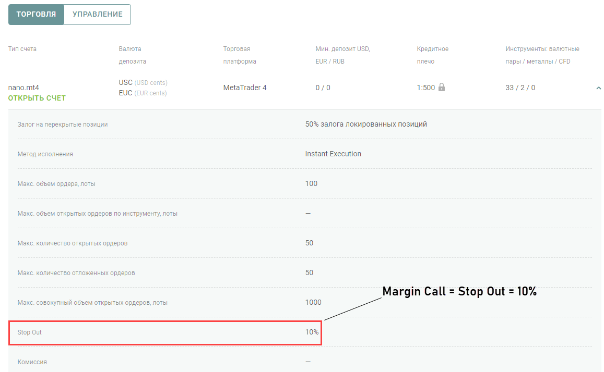The image size is (604, 372).
Task: Collapse the nano.mt4 account details chevron
Action: point(598,88)
